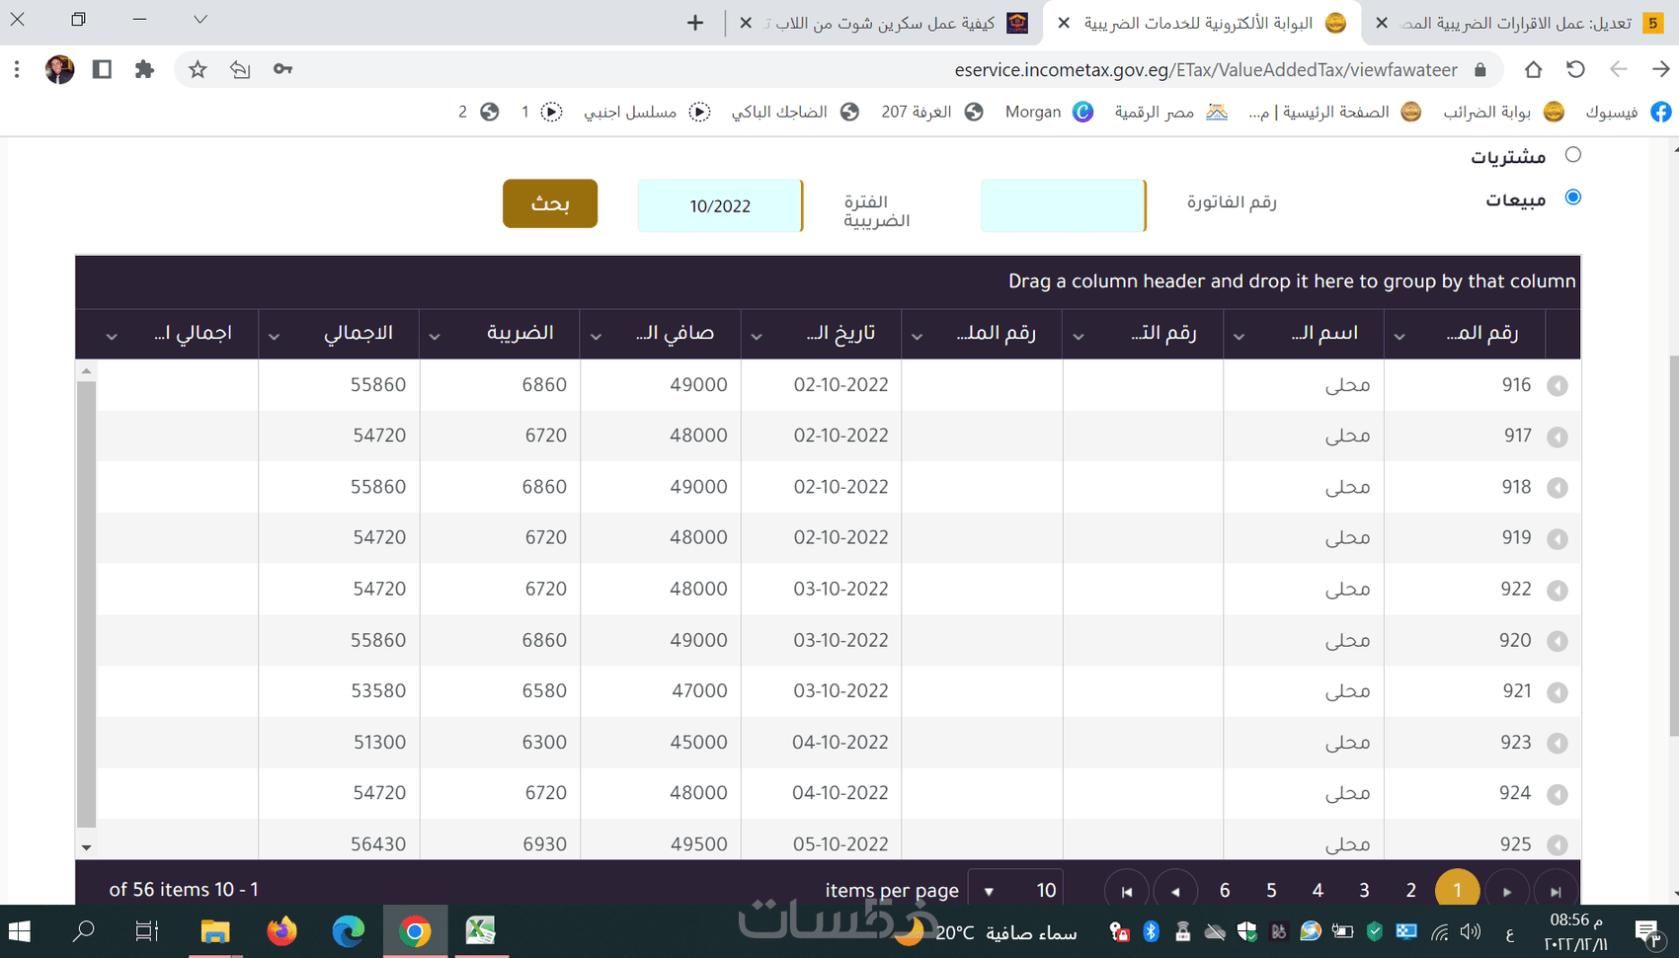The height and width of the screenshot is (958, 1679).
Task: Go to page 6 of results
Action: [1225, 891]
